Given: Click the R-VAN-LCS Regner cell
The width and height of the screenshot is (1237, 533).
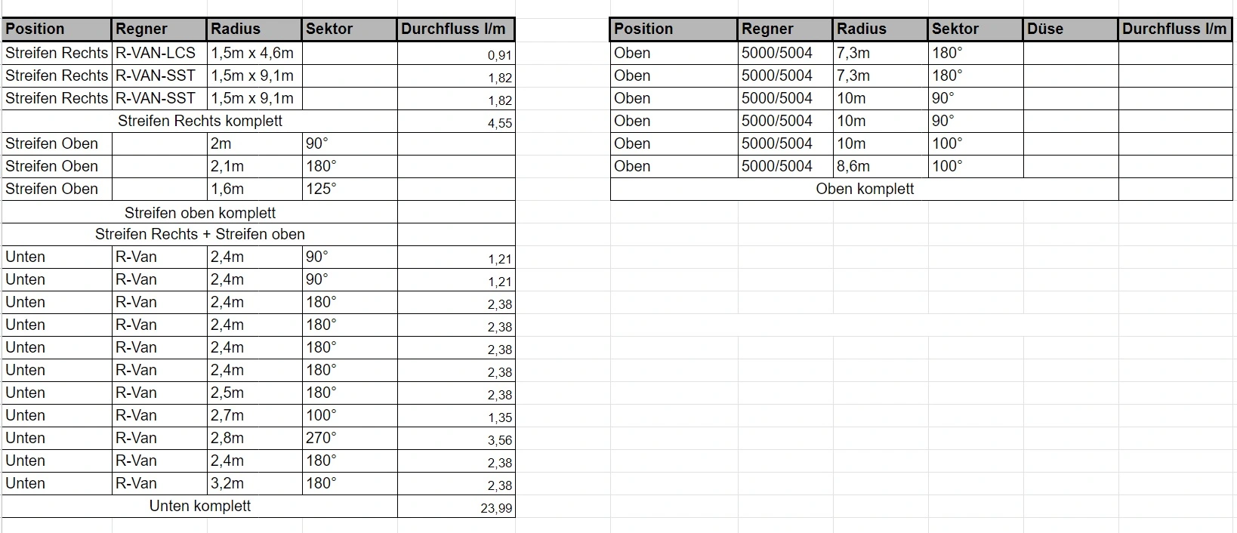Looking at the screenshot, I should 159,53.
